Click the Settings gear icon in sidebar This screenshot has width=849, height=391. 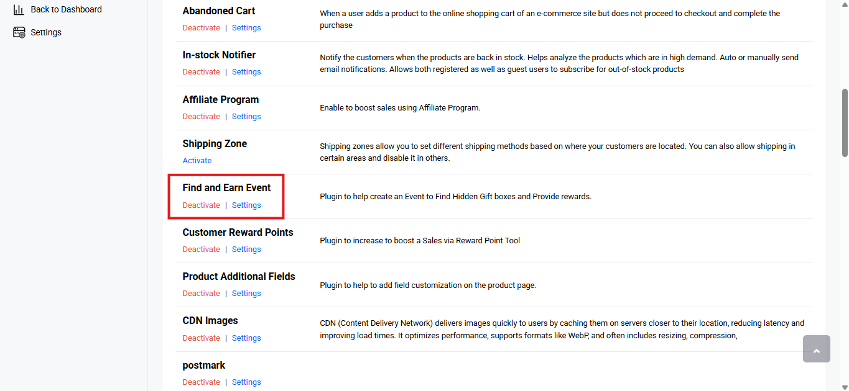tap(19, 32)
